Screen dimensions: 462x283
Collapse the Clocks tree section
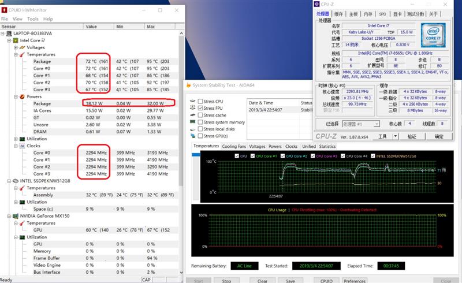15,146
